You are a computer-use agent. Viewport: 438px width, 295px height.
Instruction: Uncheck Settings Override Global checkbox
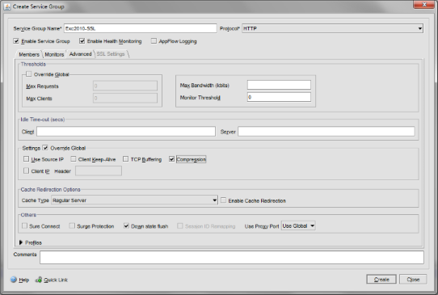[45, 148]
